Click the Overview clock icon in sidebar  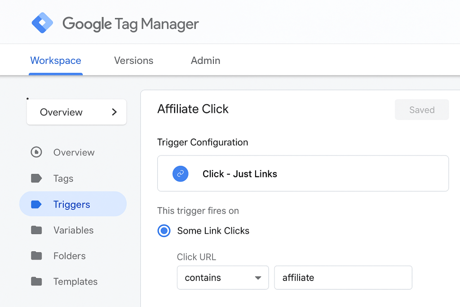tap(36, 152)
